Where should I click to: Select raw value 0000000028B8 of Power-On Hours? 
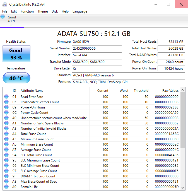click(167, 107)
